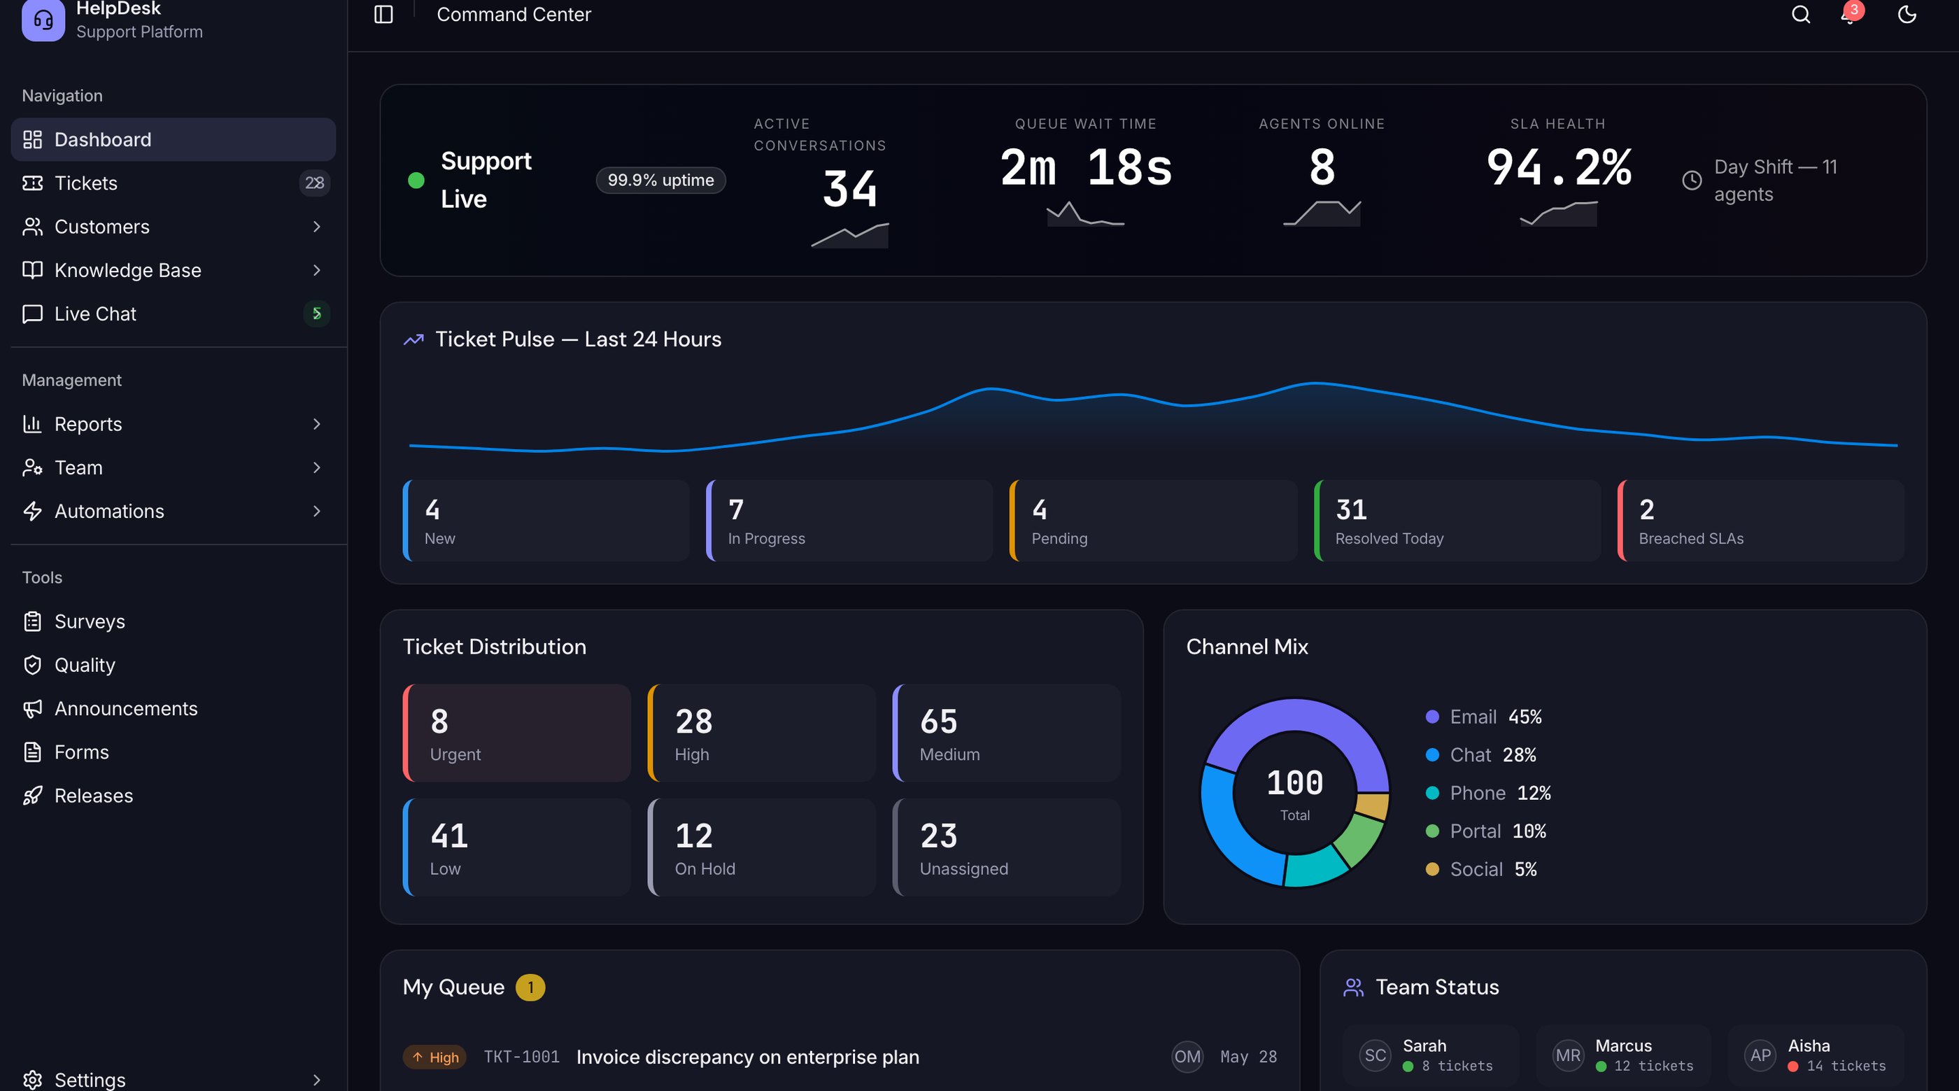The height and width of the screenshot is (1091, 1959).
Task: Open the In Progress stat card
Action: (849, 521)
